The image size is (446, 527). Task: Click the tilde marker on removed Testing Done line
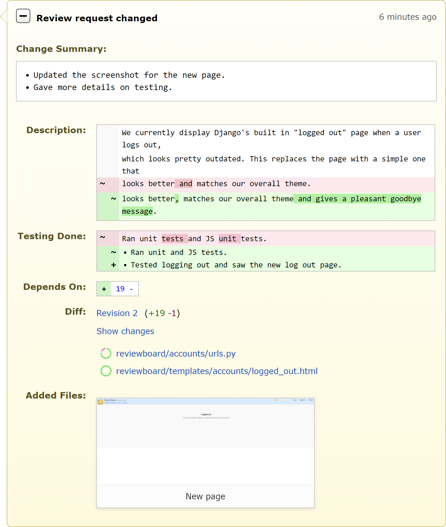102,237
